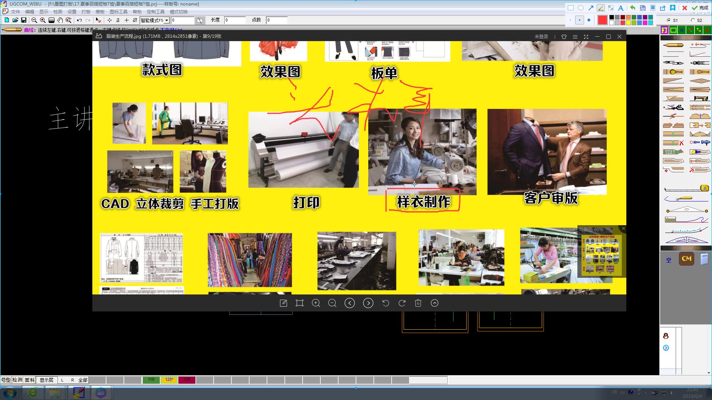Select the arrow annotation tool
Image resolution: width=712 pixels, height=400 pixels.
click(591, 8)
